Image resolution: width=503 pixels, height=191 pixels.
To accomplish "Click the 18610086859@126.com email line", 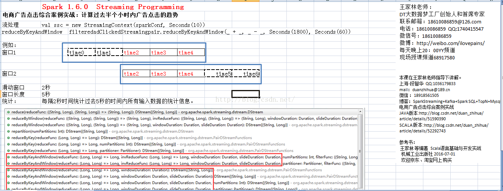I will click(x=440, y=22).
